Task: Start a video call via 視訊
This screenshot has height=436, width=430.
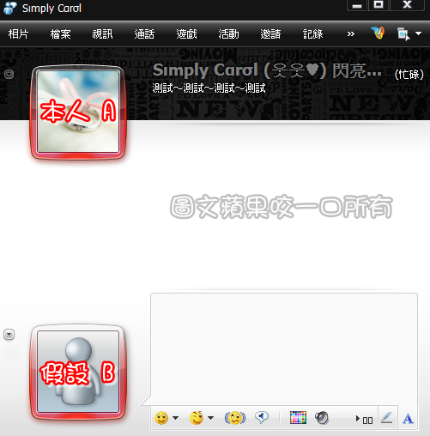Action: coord(102,34)
